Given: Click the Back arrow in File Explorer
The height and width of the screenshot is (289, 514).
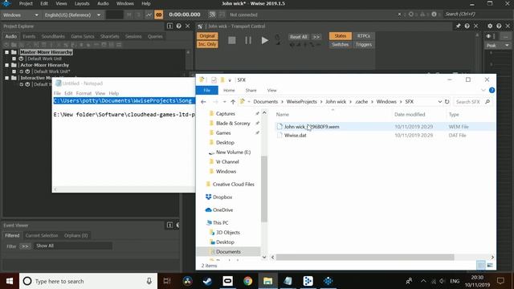Looking at the screenshot, I should pos(203,102).
